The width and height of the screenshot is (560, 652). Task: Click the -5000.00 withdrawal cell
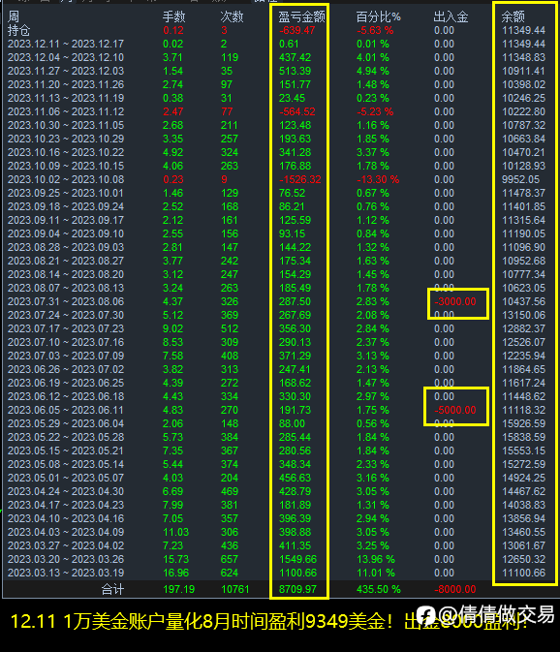click(455, 410)
